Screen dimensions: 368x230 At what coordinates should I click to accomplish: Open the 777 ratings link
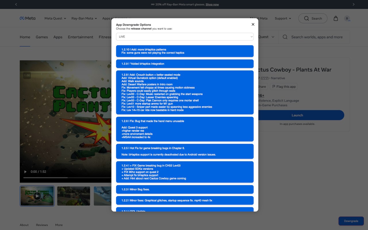click(x=264, y=78)
